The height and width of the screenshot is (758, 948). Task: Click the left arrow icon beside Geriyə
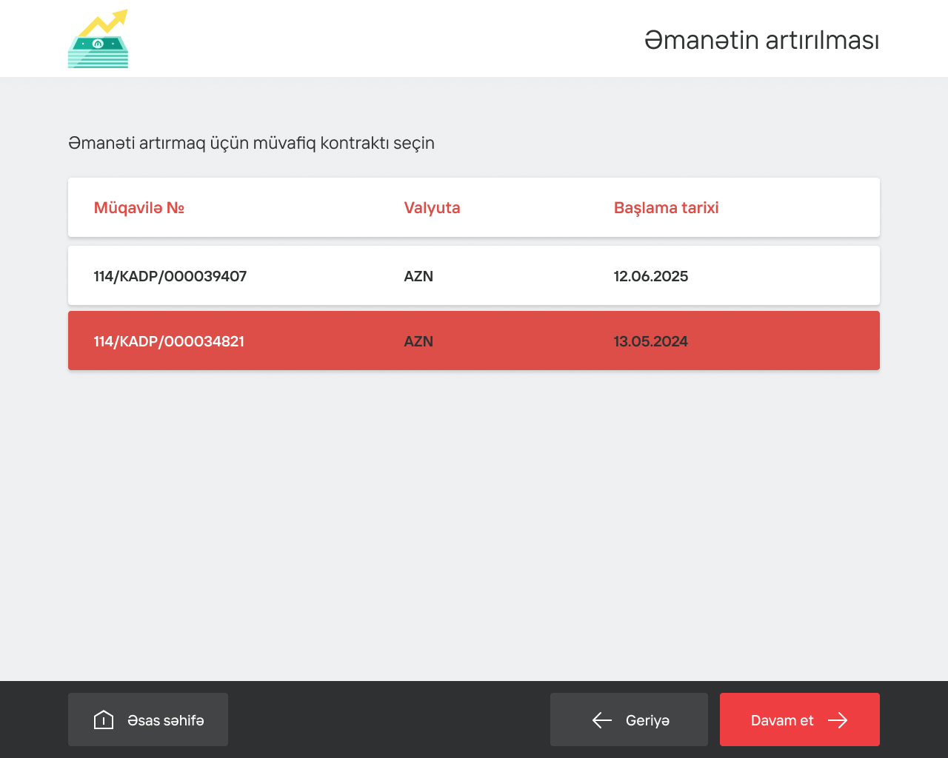coord(602,720)
